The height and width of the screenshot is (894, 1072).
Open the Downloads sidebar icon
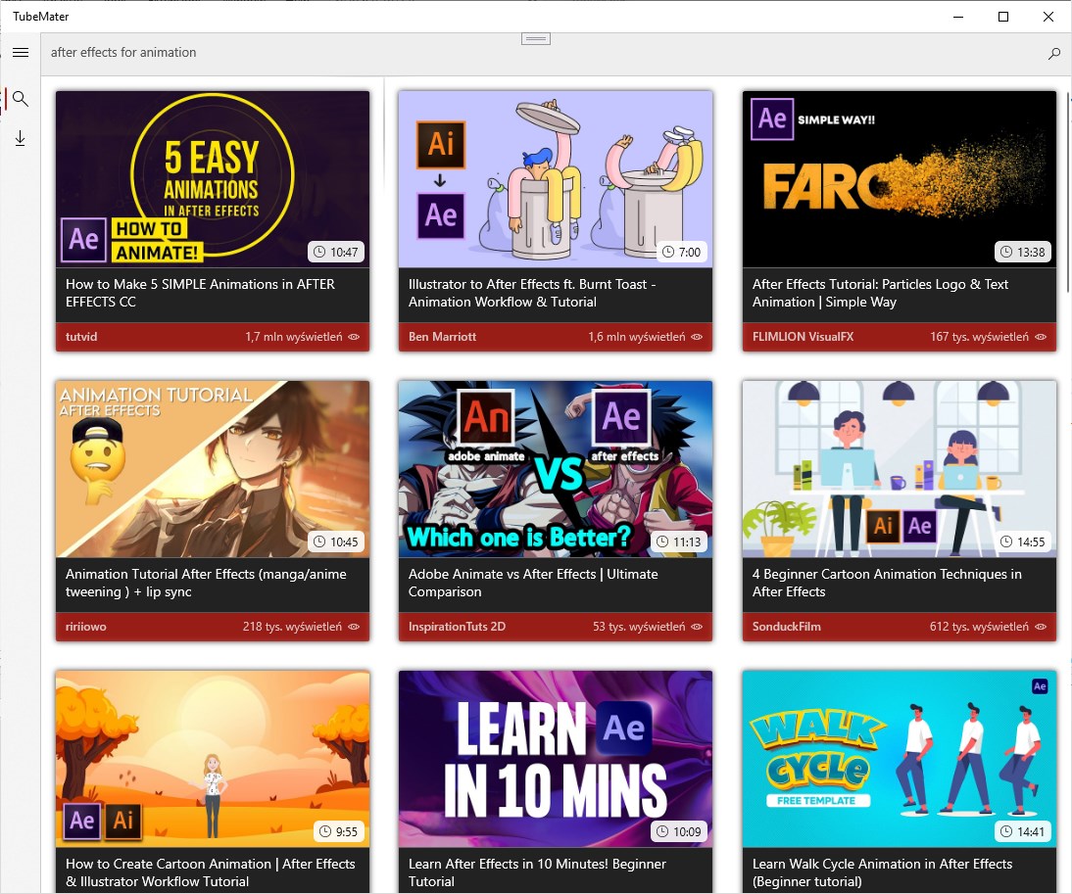(x=21, y=139)
